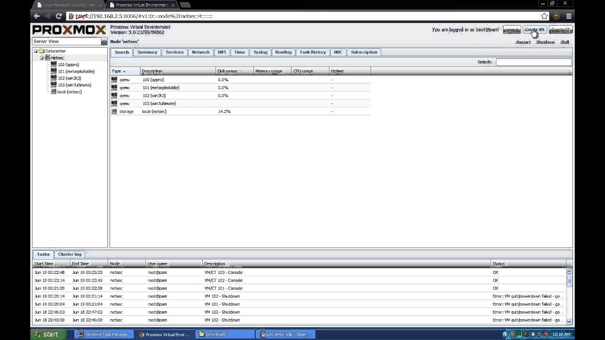Click in the Search input field
This screenshot has width=605, height=340.
pyautogui.click(x=534, y=62)
